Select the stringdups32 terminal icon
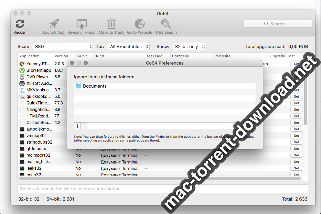The height and width of the screenshot is (214, 321). pyautogui.click(x=22, y=142)
